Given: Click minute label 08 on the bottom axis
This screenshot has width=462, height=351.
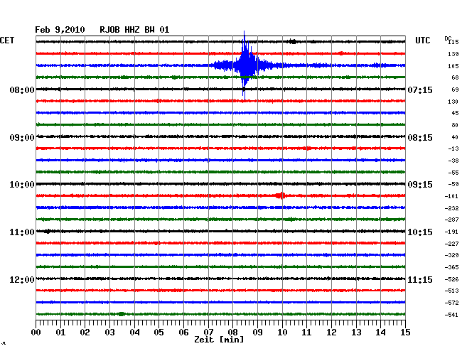Looking at the screenshot, I should pyautogui.click(x=232, y=332).
